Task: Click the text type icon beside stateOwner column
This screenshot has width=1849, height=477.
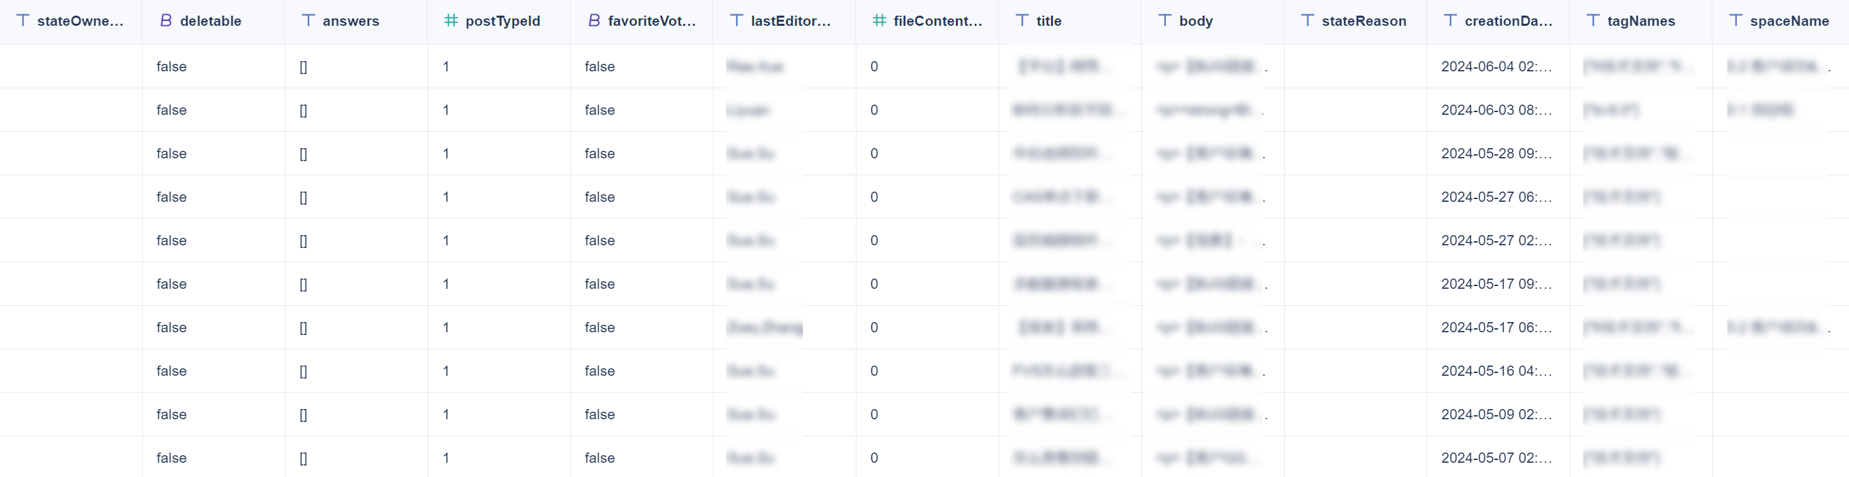Action: click(23, 21)
